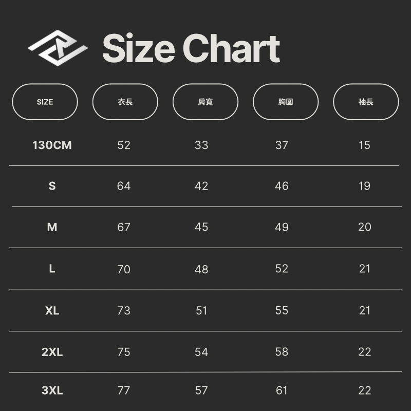Click the Size Chart title
The width and height of the screenshot is (411, 411).
point(191,49)
